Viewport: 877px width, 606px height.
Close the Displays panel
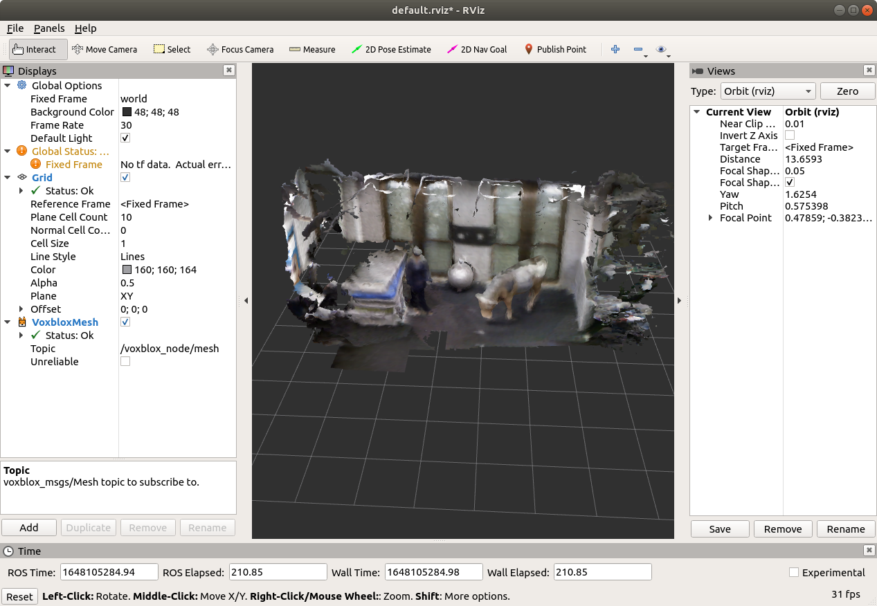229,71
